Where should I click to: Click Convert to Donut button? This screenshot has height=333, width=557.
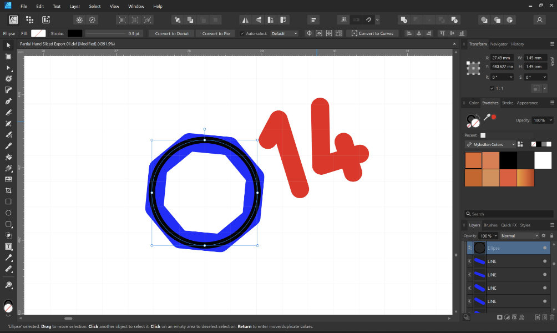pos(172,33)
